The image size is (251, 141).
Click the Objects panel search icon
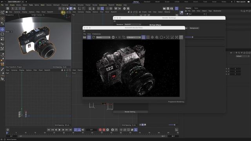[242, 11]
